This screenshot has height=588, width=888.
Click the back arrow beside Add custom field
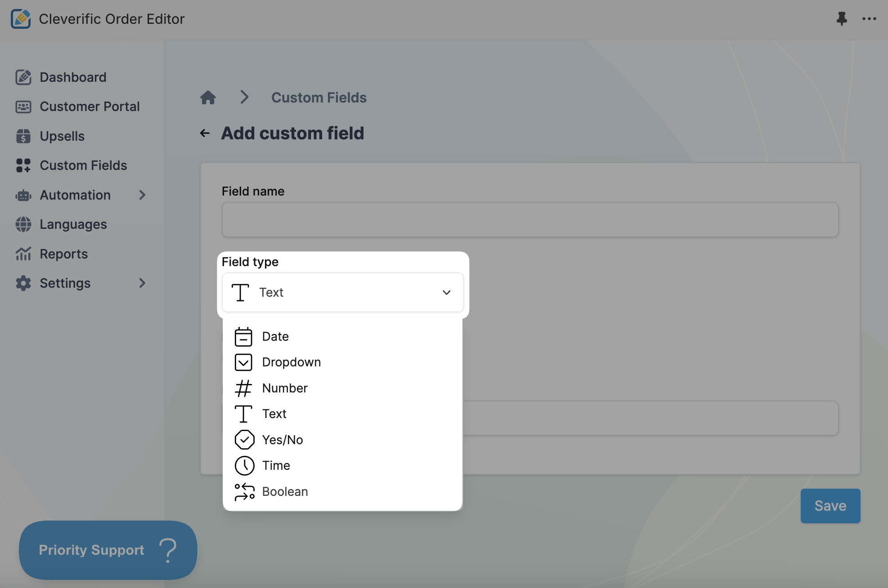[x=205, y=133]
